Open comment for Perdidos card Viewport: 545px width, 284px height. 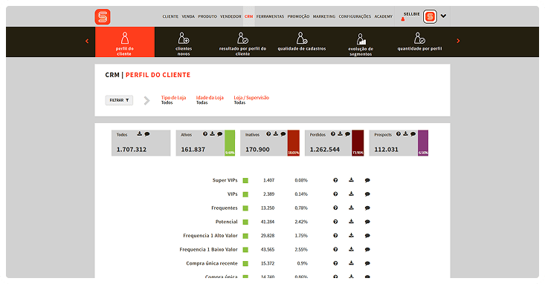coord(347,134)
